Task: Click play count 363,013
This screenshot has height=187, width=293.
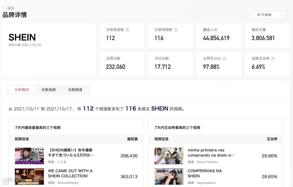Action: coord(129,176)
